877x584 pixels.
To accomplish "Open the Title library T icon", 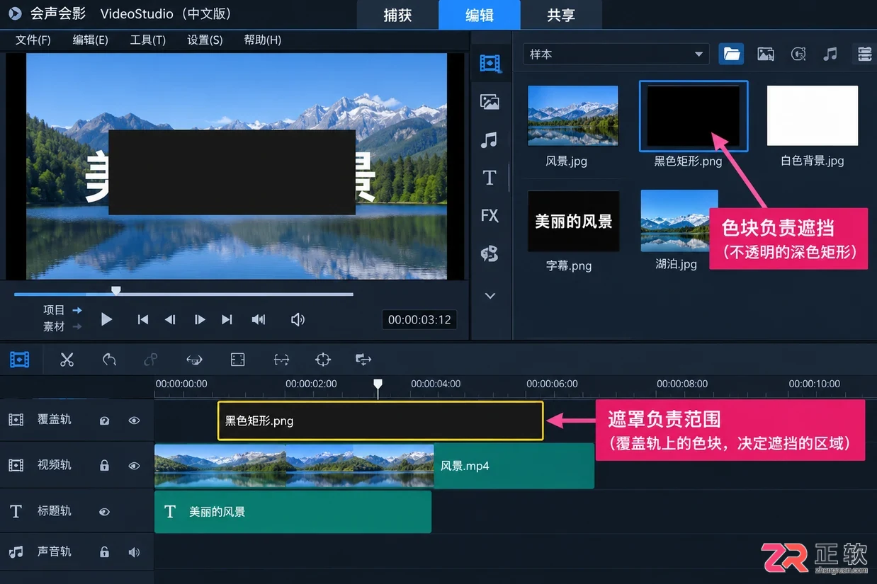I will pyautogui.click(x=490, y=178).
